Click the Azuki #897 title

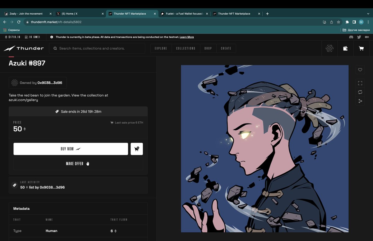27,63
